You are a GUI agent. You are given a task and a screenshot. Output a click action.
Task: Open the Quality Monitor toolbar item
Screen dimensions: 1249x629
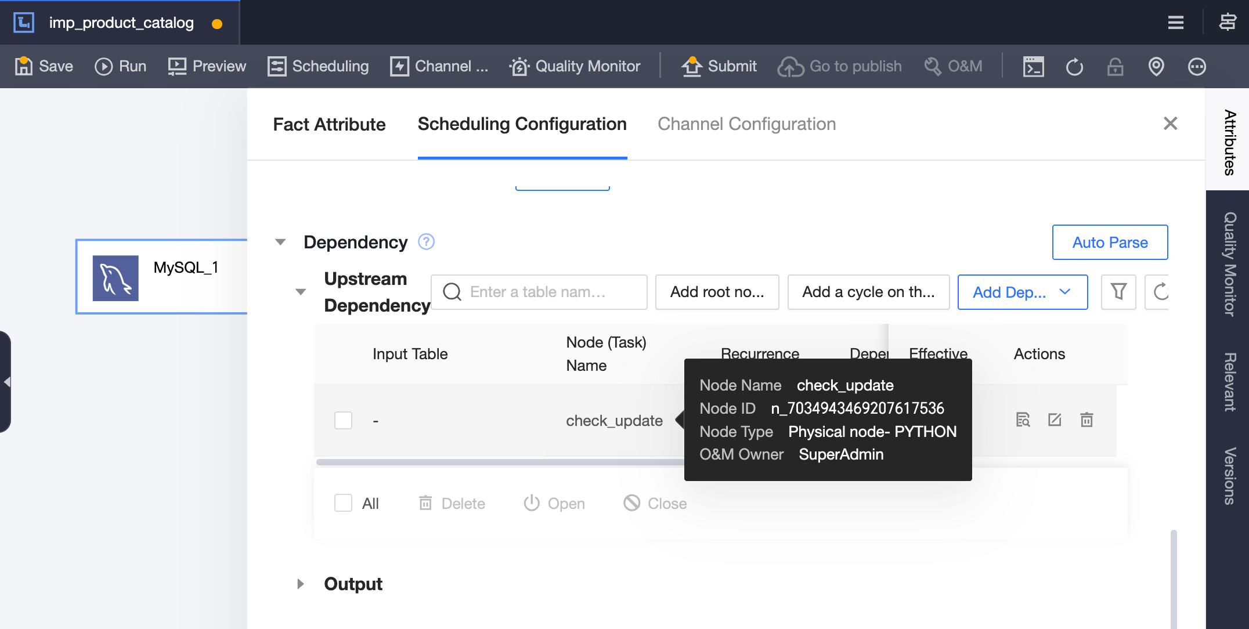[575, 66]
